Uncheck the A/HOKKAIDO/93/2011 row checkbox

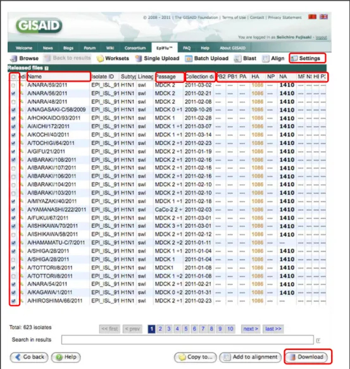(x=13, y=118)
